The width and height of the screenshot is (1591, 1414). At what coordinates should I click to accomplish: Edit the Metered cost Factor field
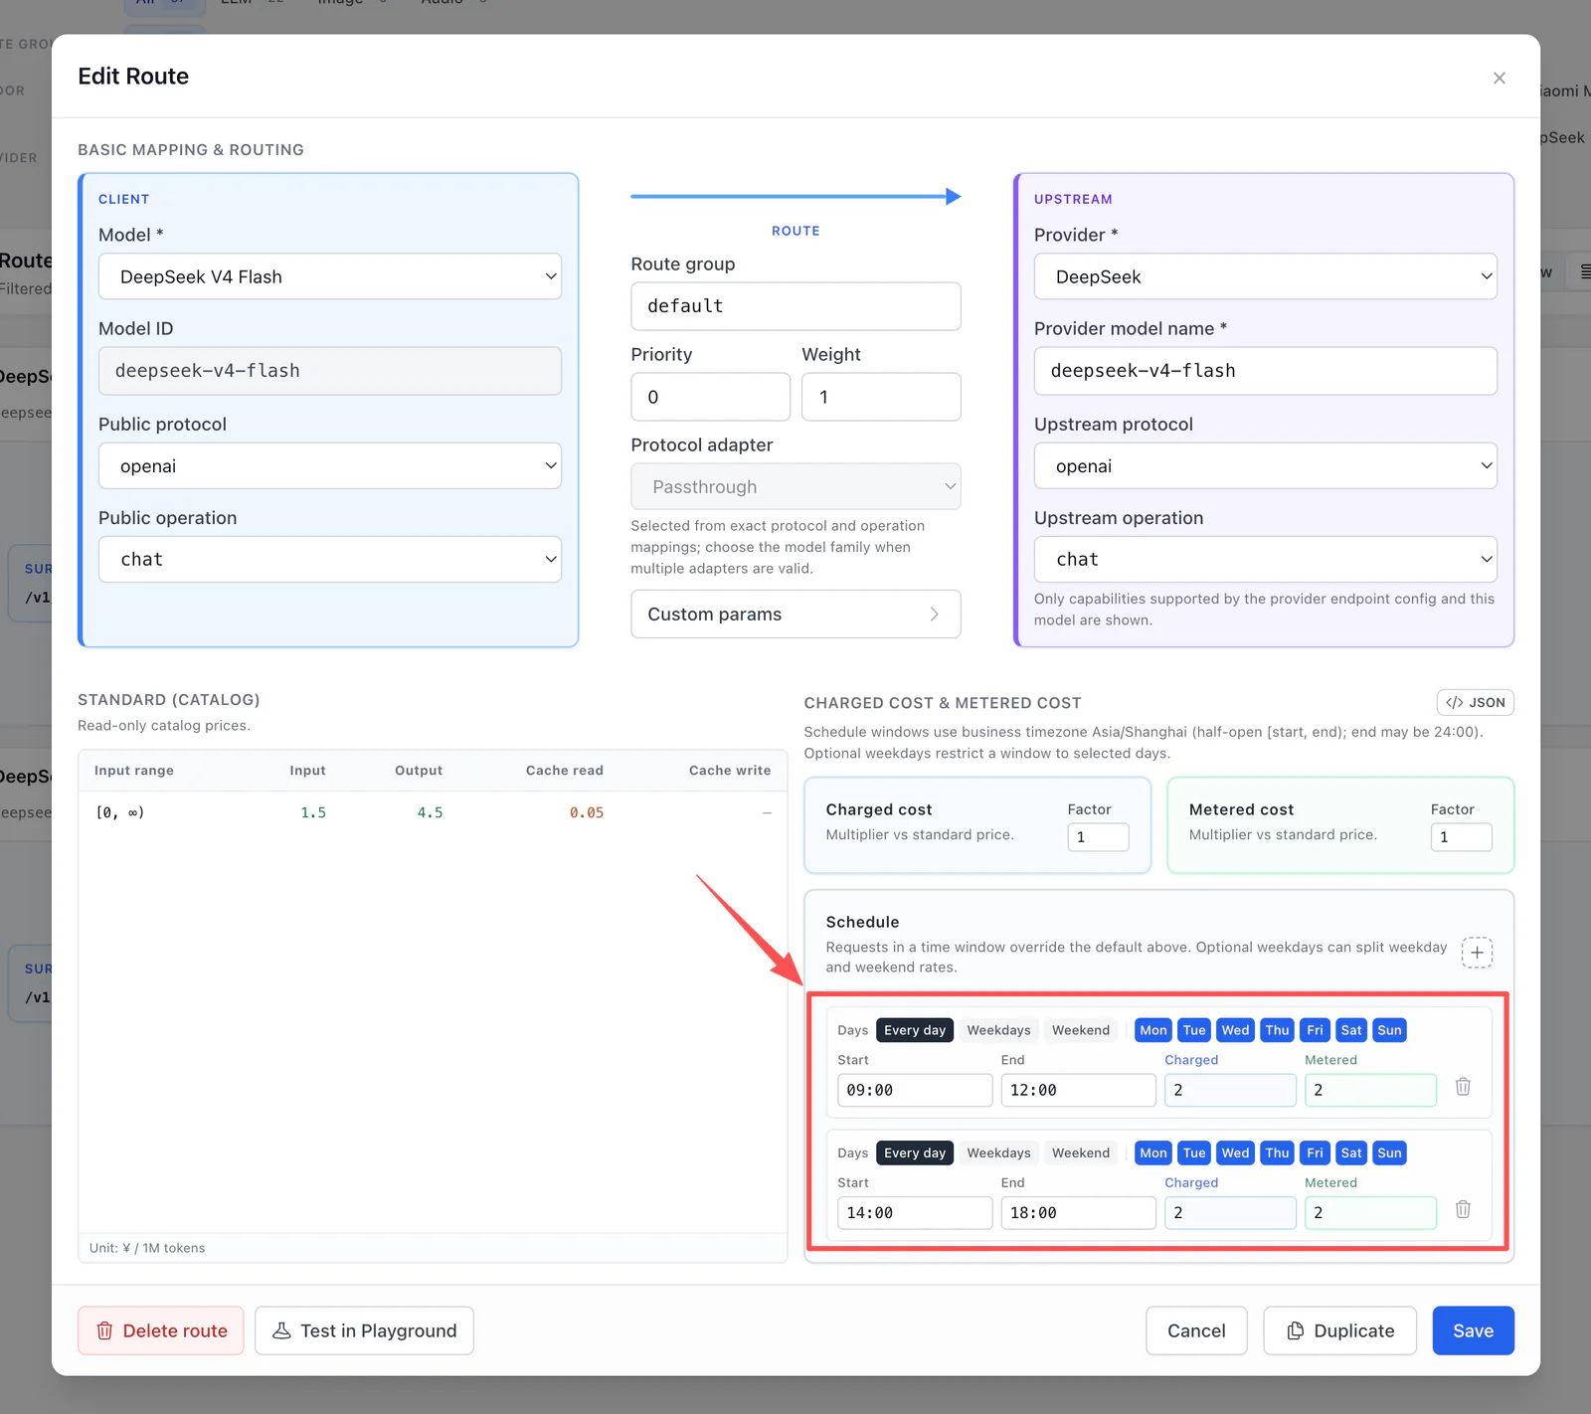[x=1461, y=837]
